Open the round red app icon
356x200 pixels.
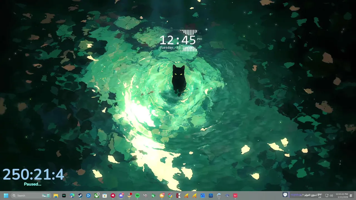113,196
